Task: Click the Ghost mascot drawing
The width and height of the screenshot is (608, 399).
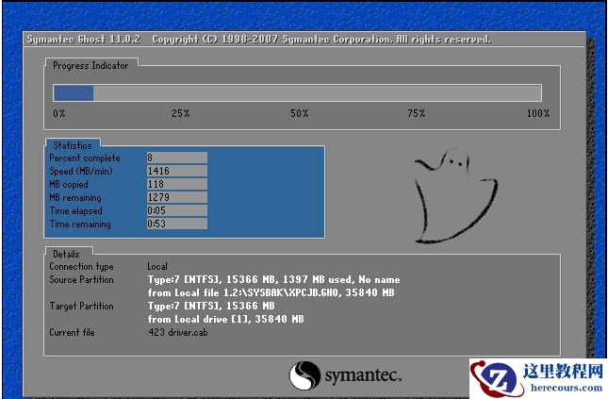Action: click(x=456, y=196)
